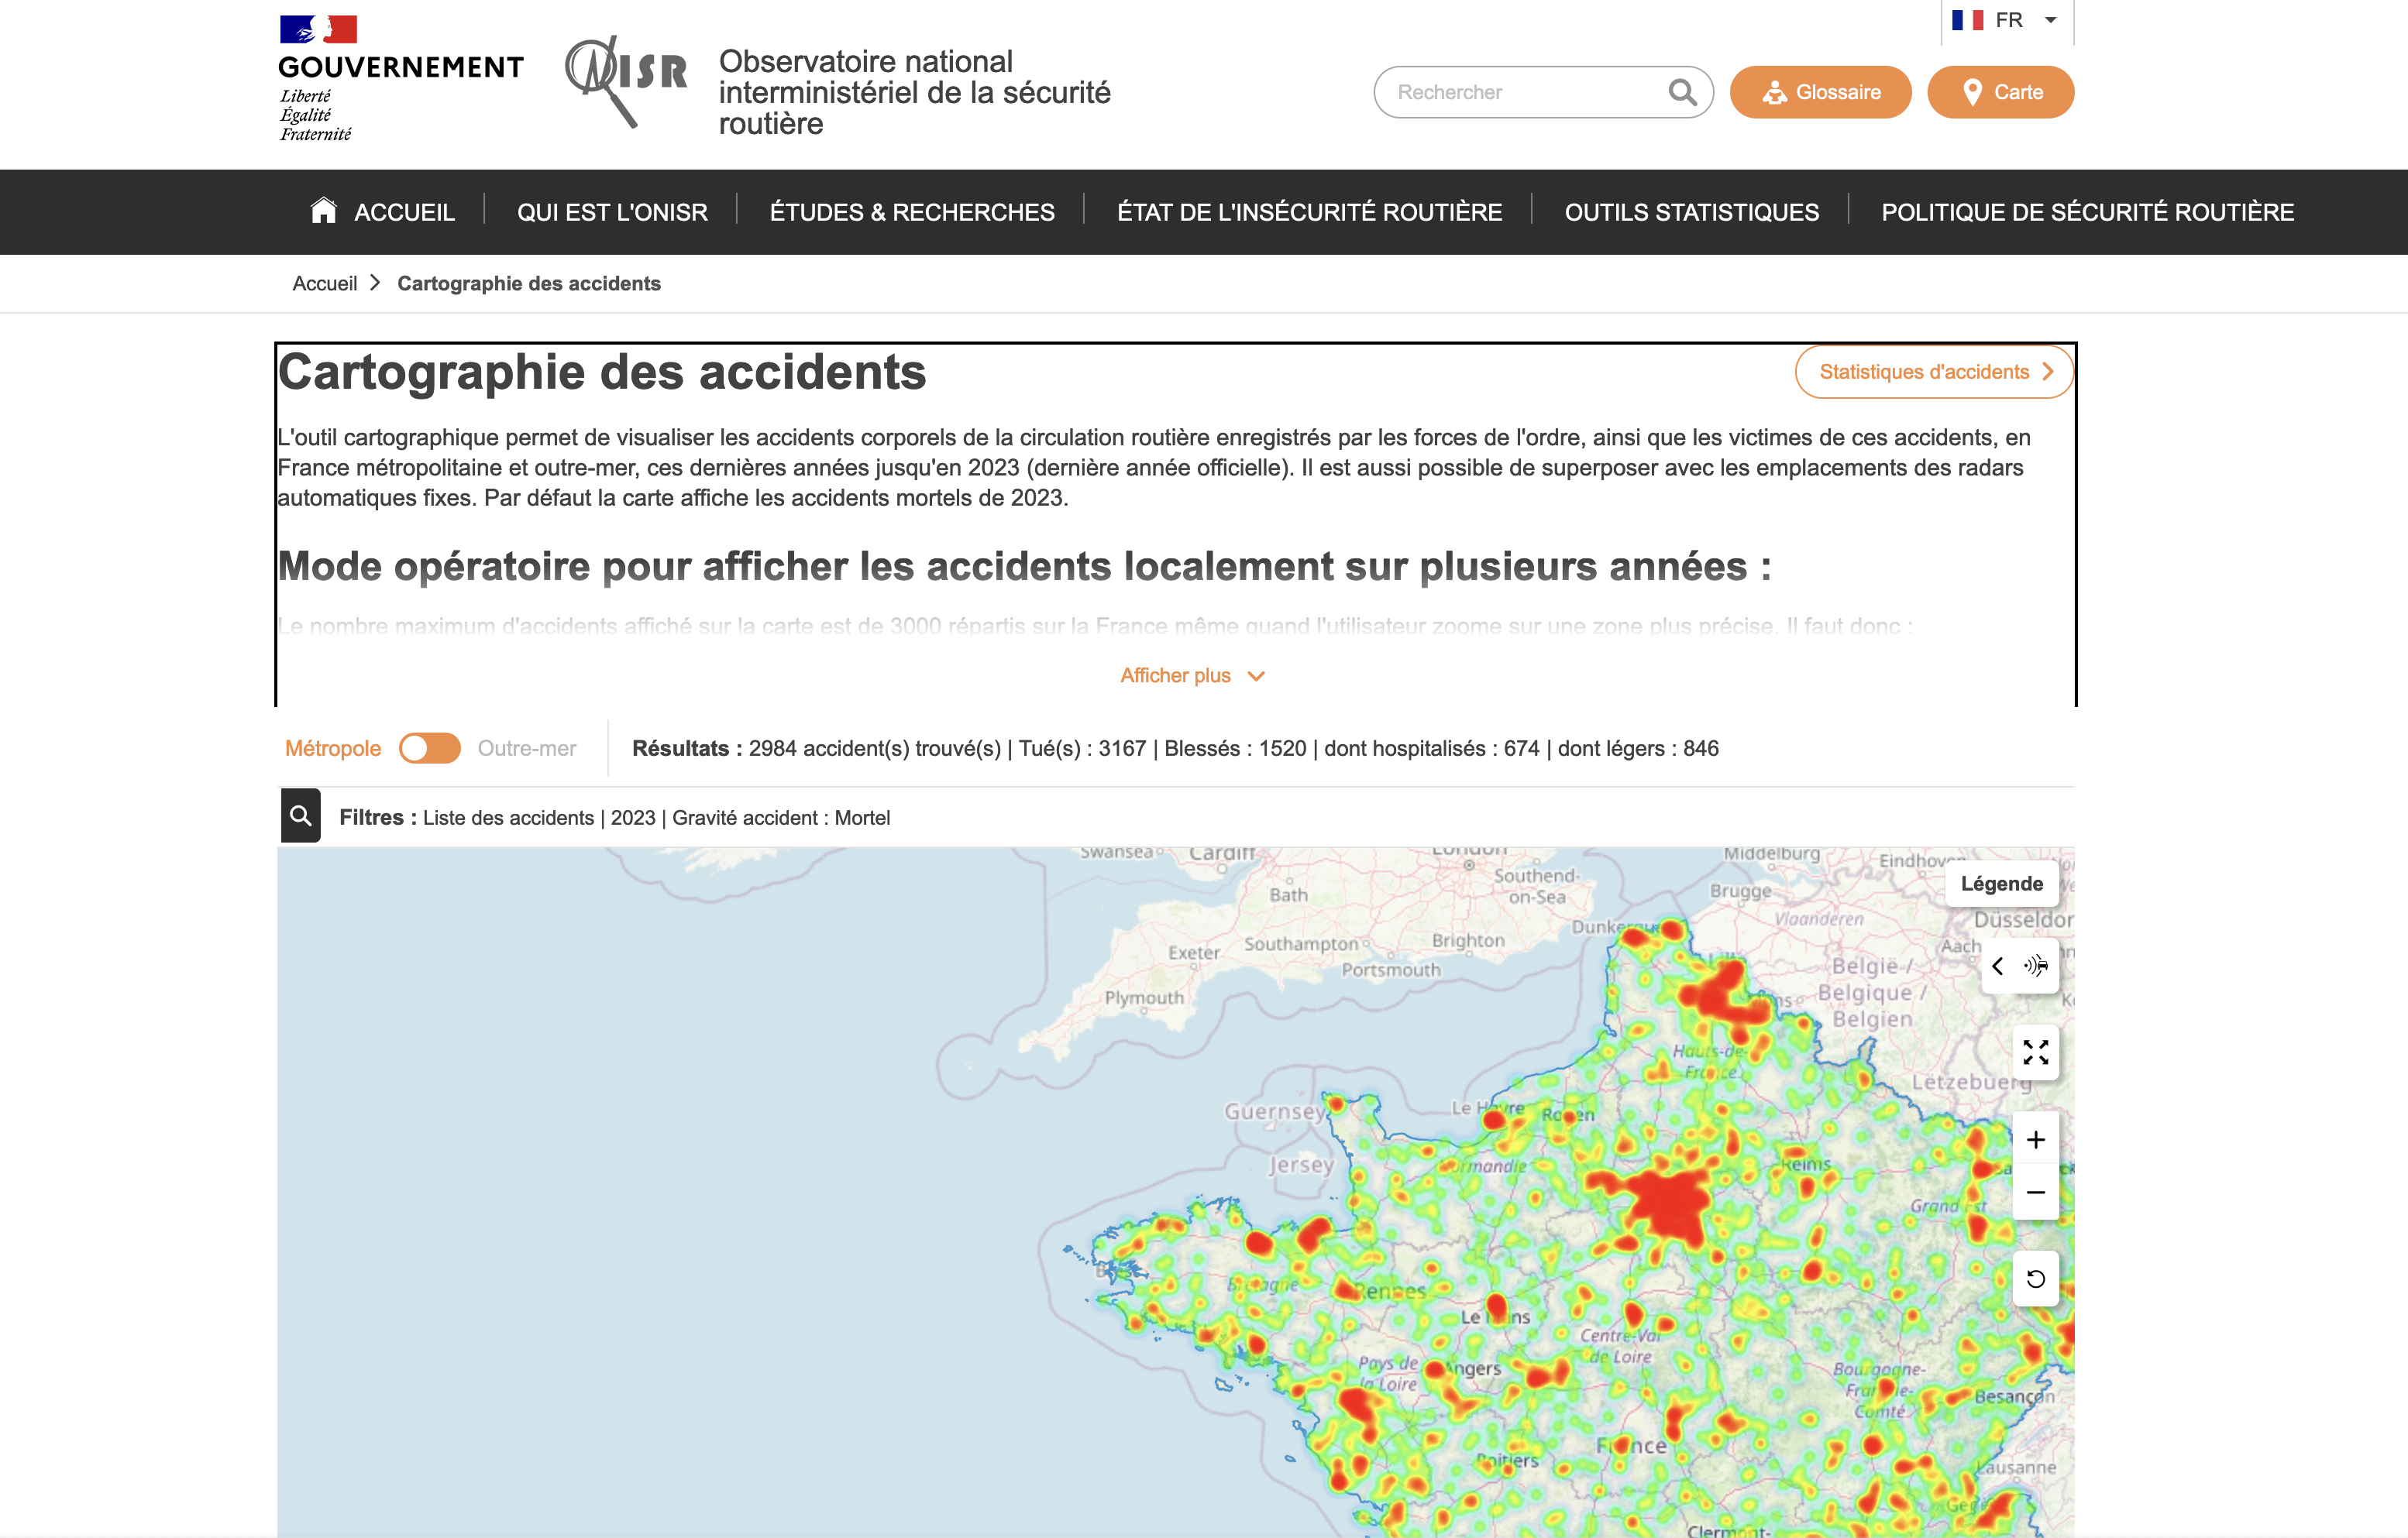Open the OUTILS STATISTIQUES menu
The height and width of the screenshot is (1538, 2408).
[x=1691, y=212]
